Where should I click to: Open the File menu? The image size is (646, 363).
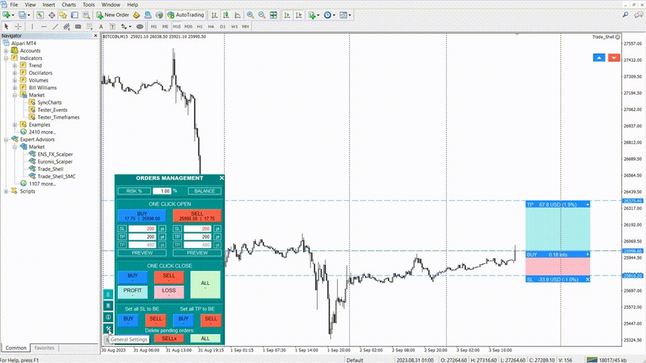click(13, 5)
